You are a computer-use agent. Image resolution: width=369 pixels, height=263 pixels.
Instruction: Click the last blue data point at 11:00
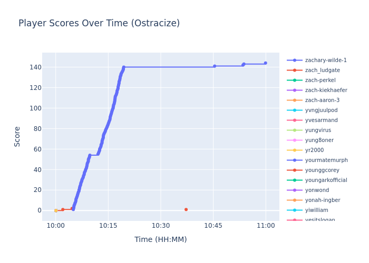pyautogui.click(x=265, y=63)
